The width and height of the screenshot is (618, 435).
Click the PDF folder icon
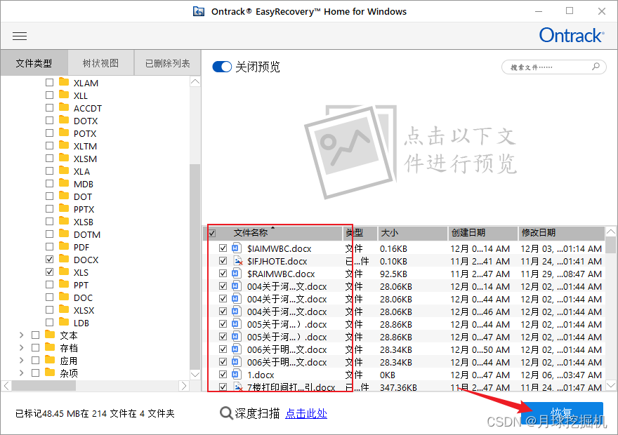point(64,246)
